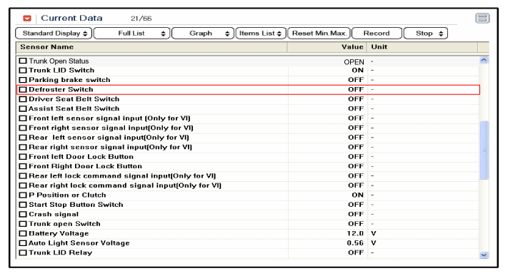Click the Unit column header
The image size is (508, 276).
click(422, 47)
